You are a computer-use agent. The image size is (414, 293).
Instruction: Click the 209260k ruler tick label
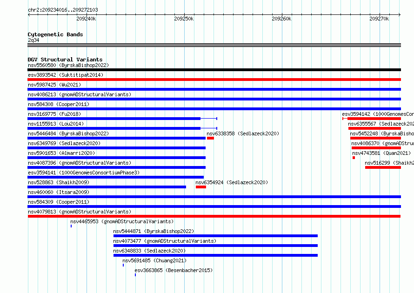281,19
